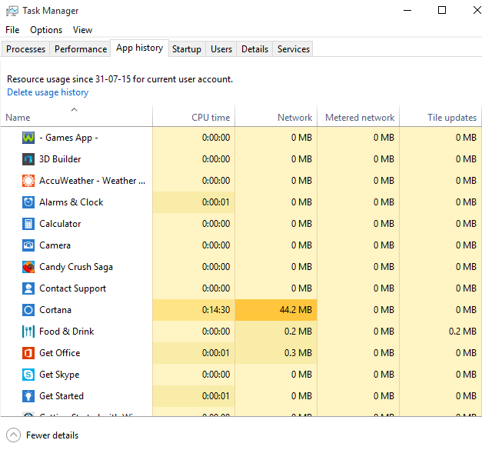The height and width of the screenshot is (450, 482).
Task: Click the Food & Drink icon
Action: 28,332
